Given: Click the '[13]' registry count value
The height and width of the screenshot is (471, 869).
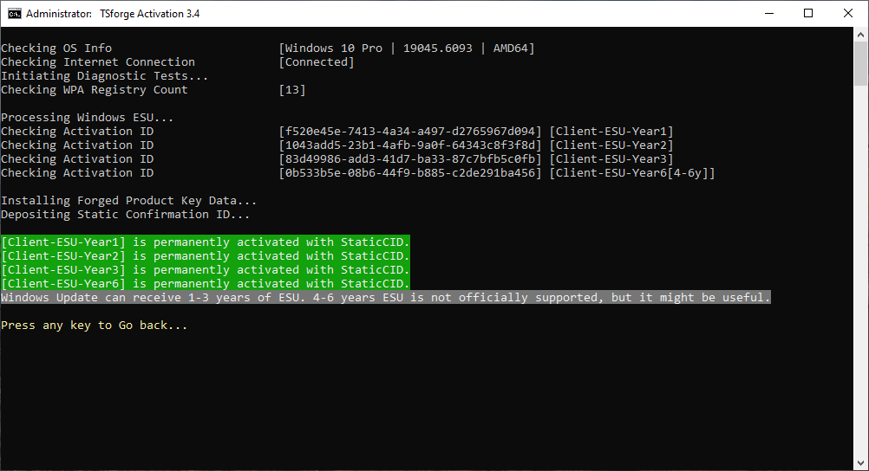Looking at the screenshot, I should point(292,90).
